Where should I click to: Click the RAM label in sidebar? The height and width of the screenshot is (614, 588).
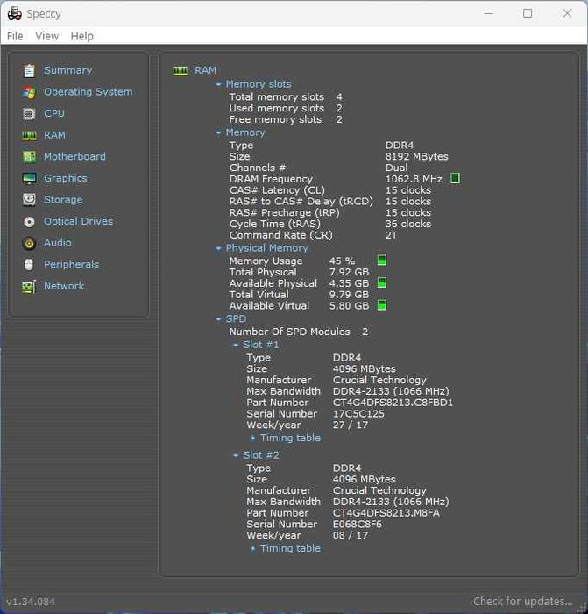point(54,135)
